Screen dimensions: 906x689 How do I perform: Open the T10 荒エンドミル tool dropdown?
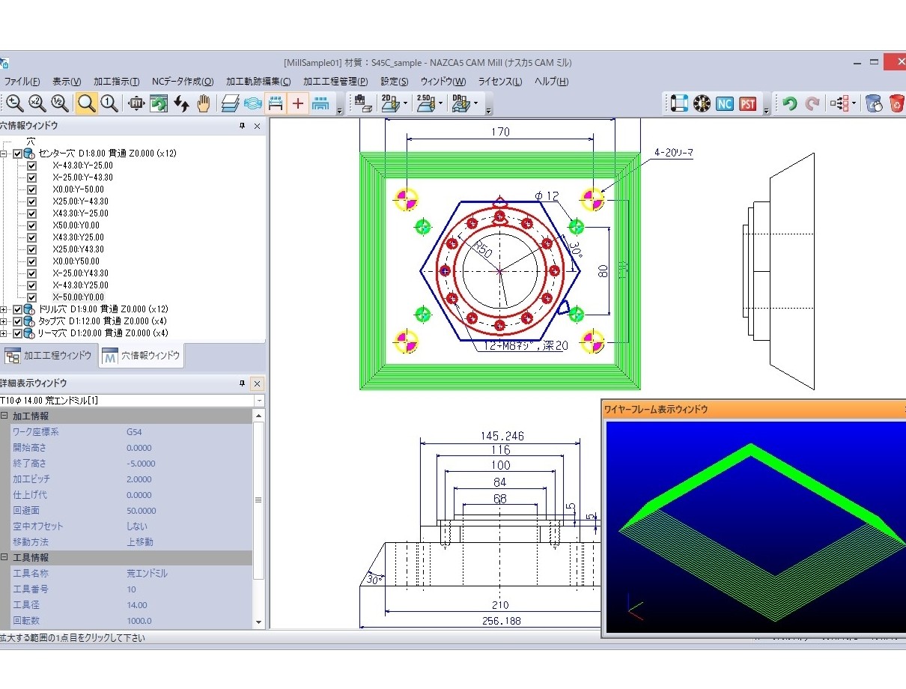coord(259,401)
